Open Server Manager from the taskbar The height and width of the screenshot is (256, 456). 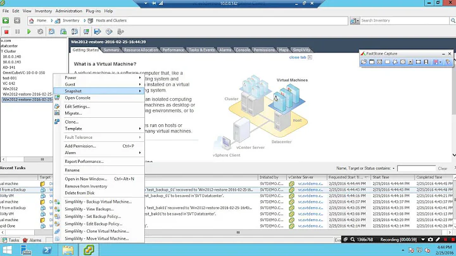coord(26,250)
